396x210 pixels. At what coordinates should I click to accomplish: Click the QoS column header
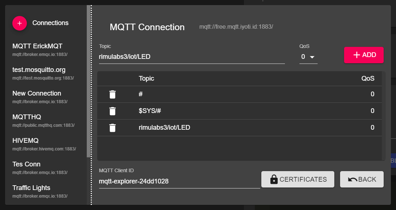click(x=368, y=78)
